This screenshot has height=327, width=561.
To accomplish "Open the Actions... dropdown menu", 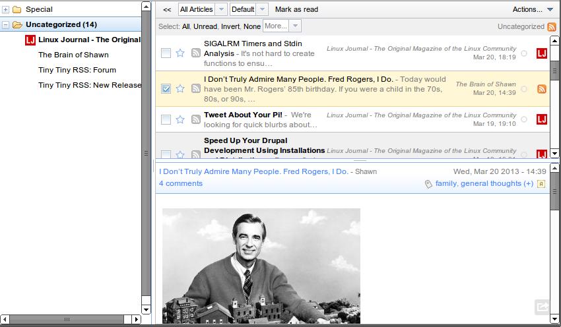I will coord(533,9).
